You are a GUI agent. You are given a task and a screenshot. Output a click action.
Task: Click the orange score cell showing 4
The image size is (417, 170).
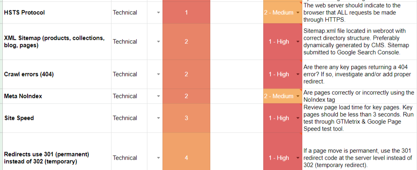point(186,158)
